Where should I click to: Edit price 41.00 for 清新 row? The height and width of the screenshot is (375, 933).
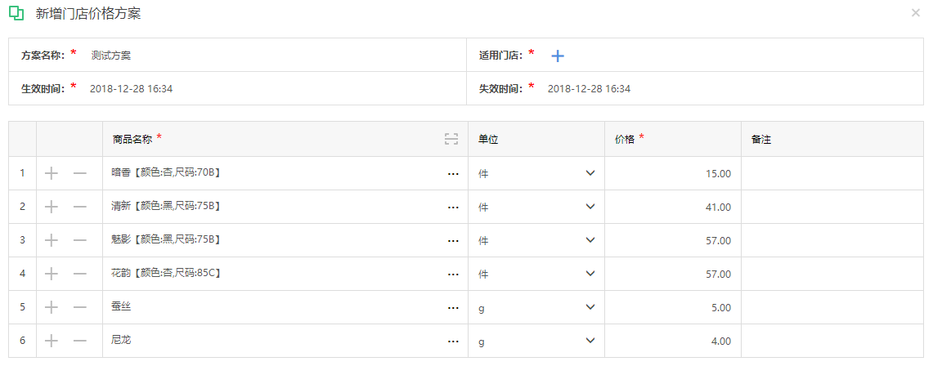(673, 207)
